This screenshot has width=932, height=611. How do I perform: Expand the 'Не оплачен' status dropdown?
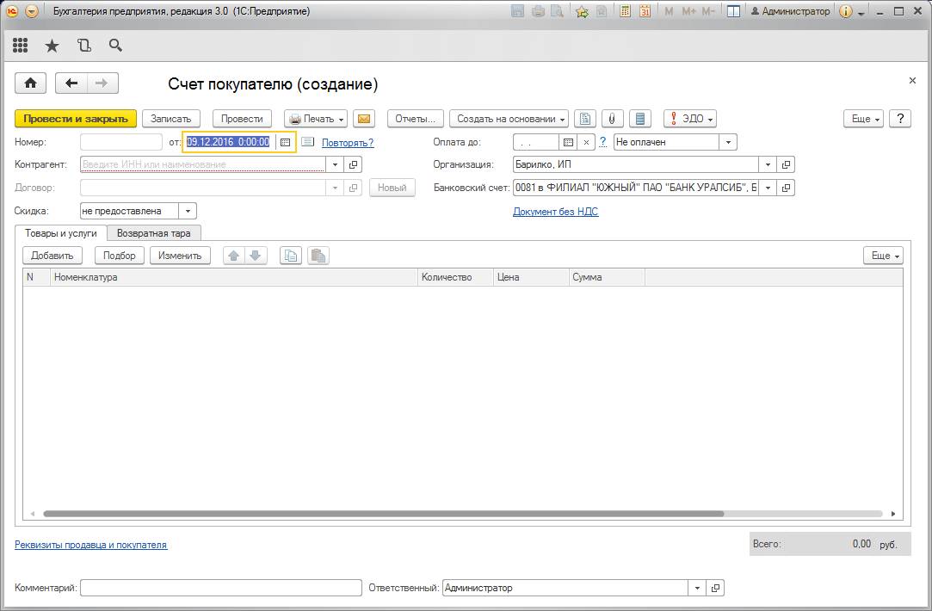[x=728, y=142]
